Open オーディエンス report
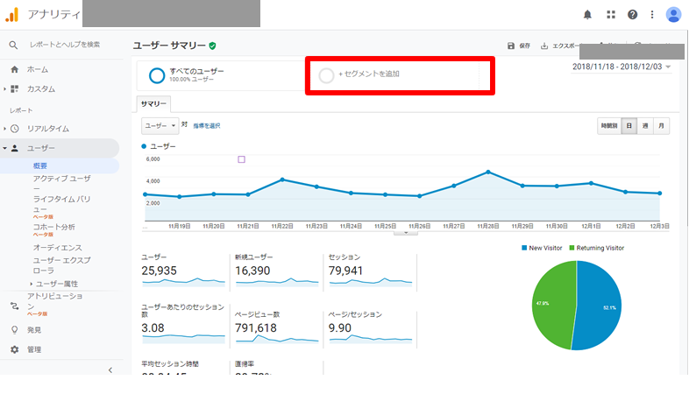The height and width of the screenshot is (394, 689). pyautogui.click(x=58, y=248)
